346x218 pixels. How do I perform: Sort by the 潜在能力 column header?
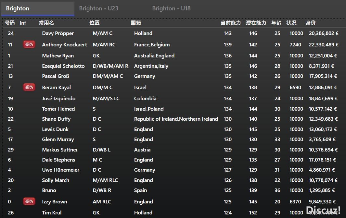click(256, 23)
